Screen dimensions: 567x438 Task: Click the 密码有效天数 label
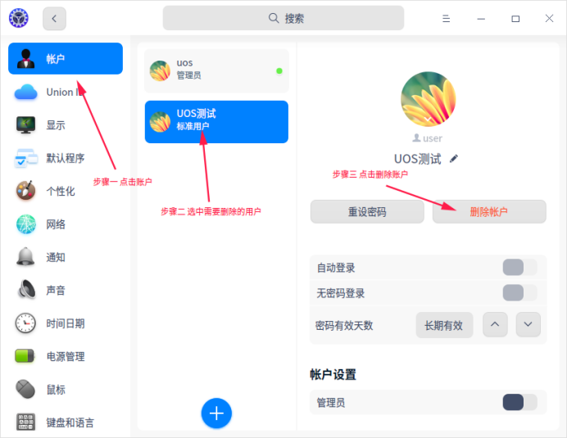click(344, 325)
